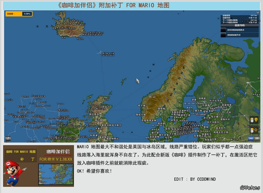Close the map view with the X icon
263x193 pixels.
258,13
